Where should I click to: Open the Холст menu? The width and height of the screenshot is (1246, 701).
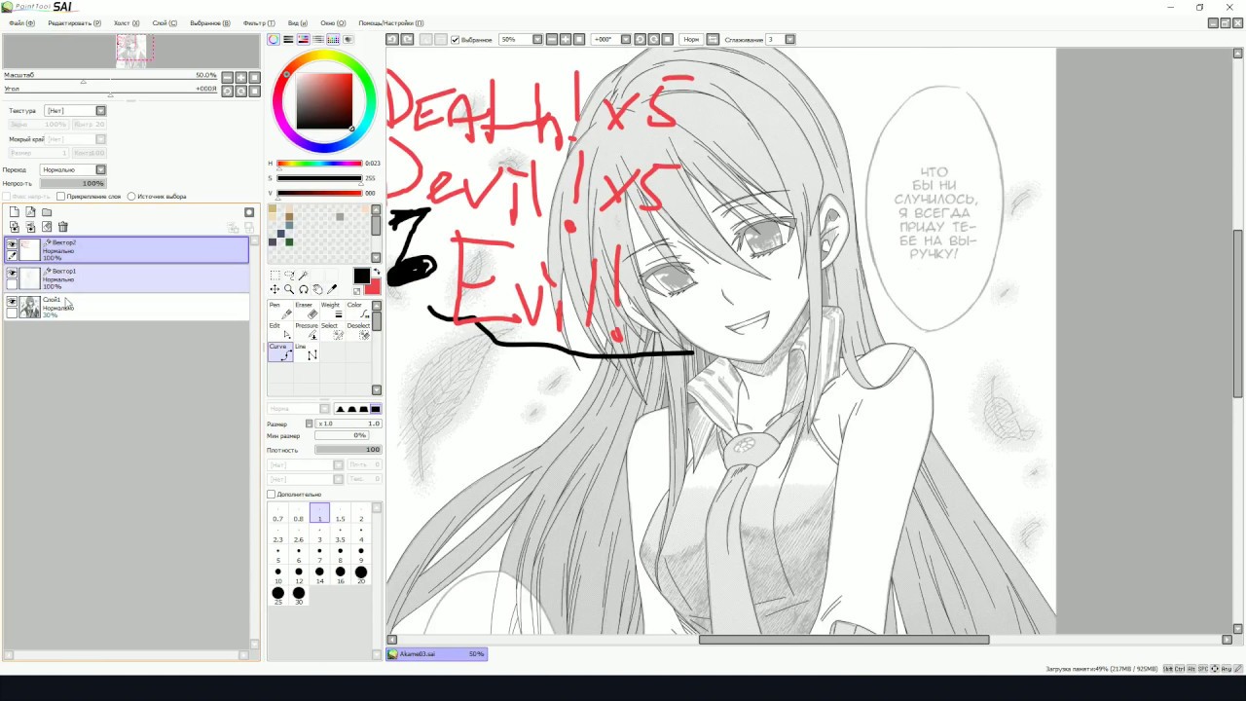127,23
